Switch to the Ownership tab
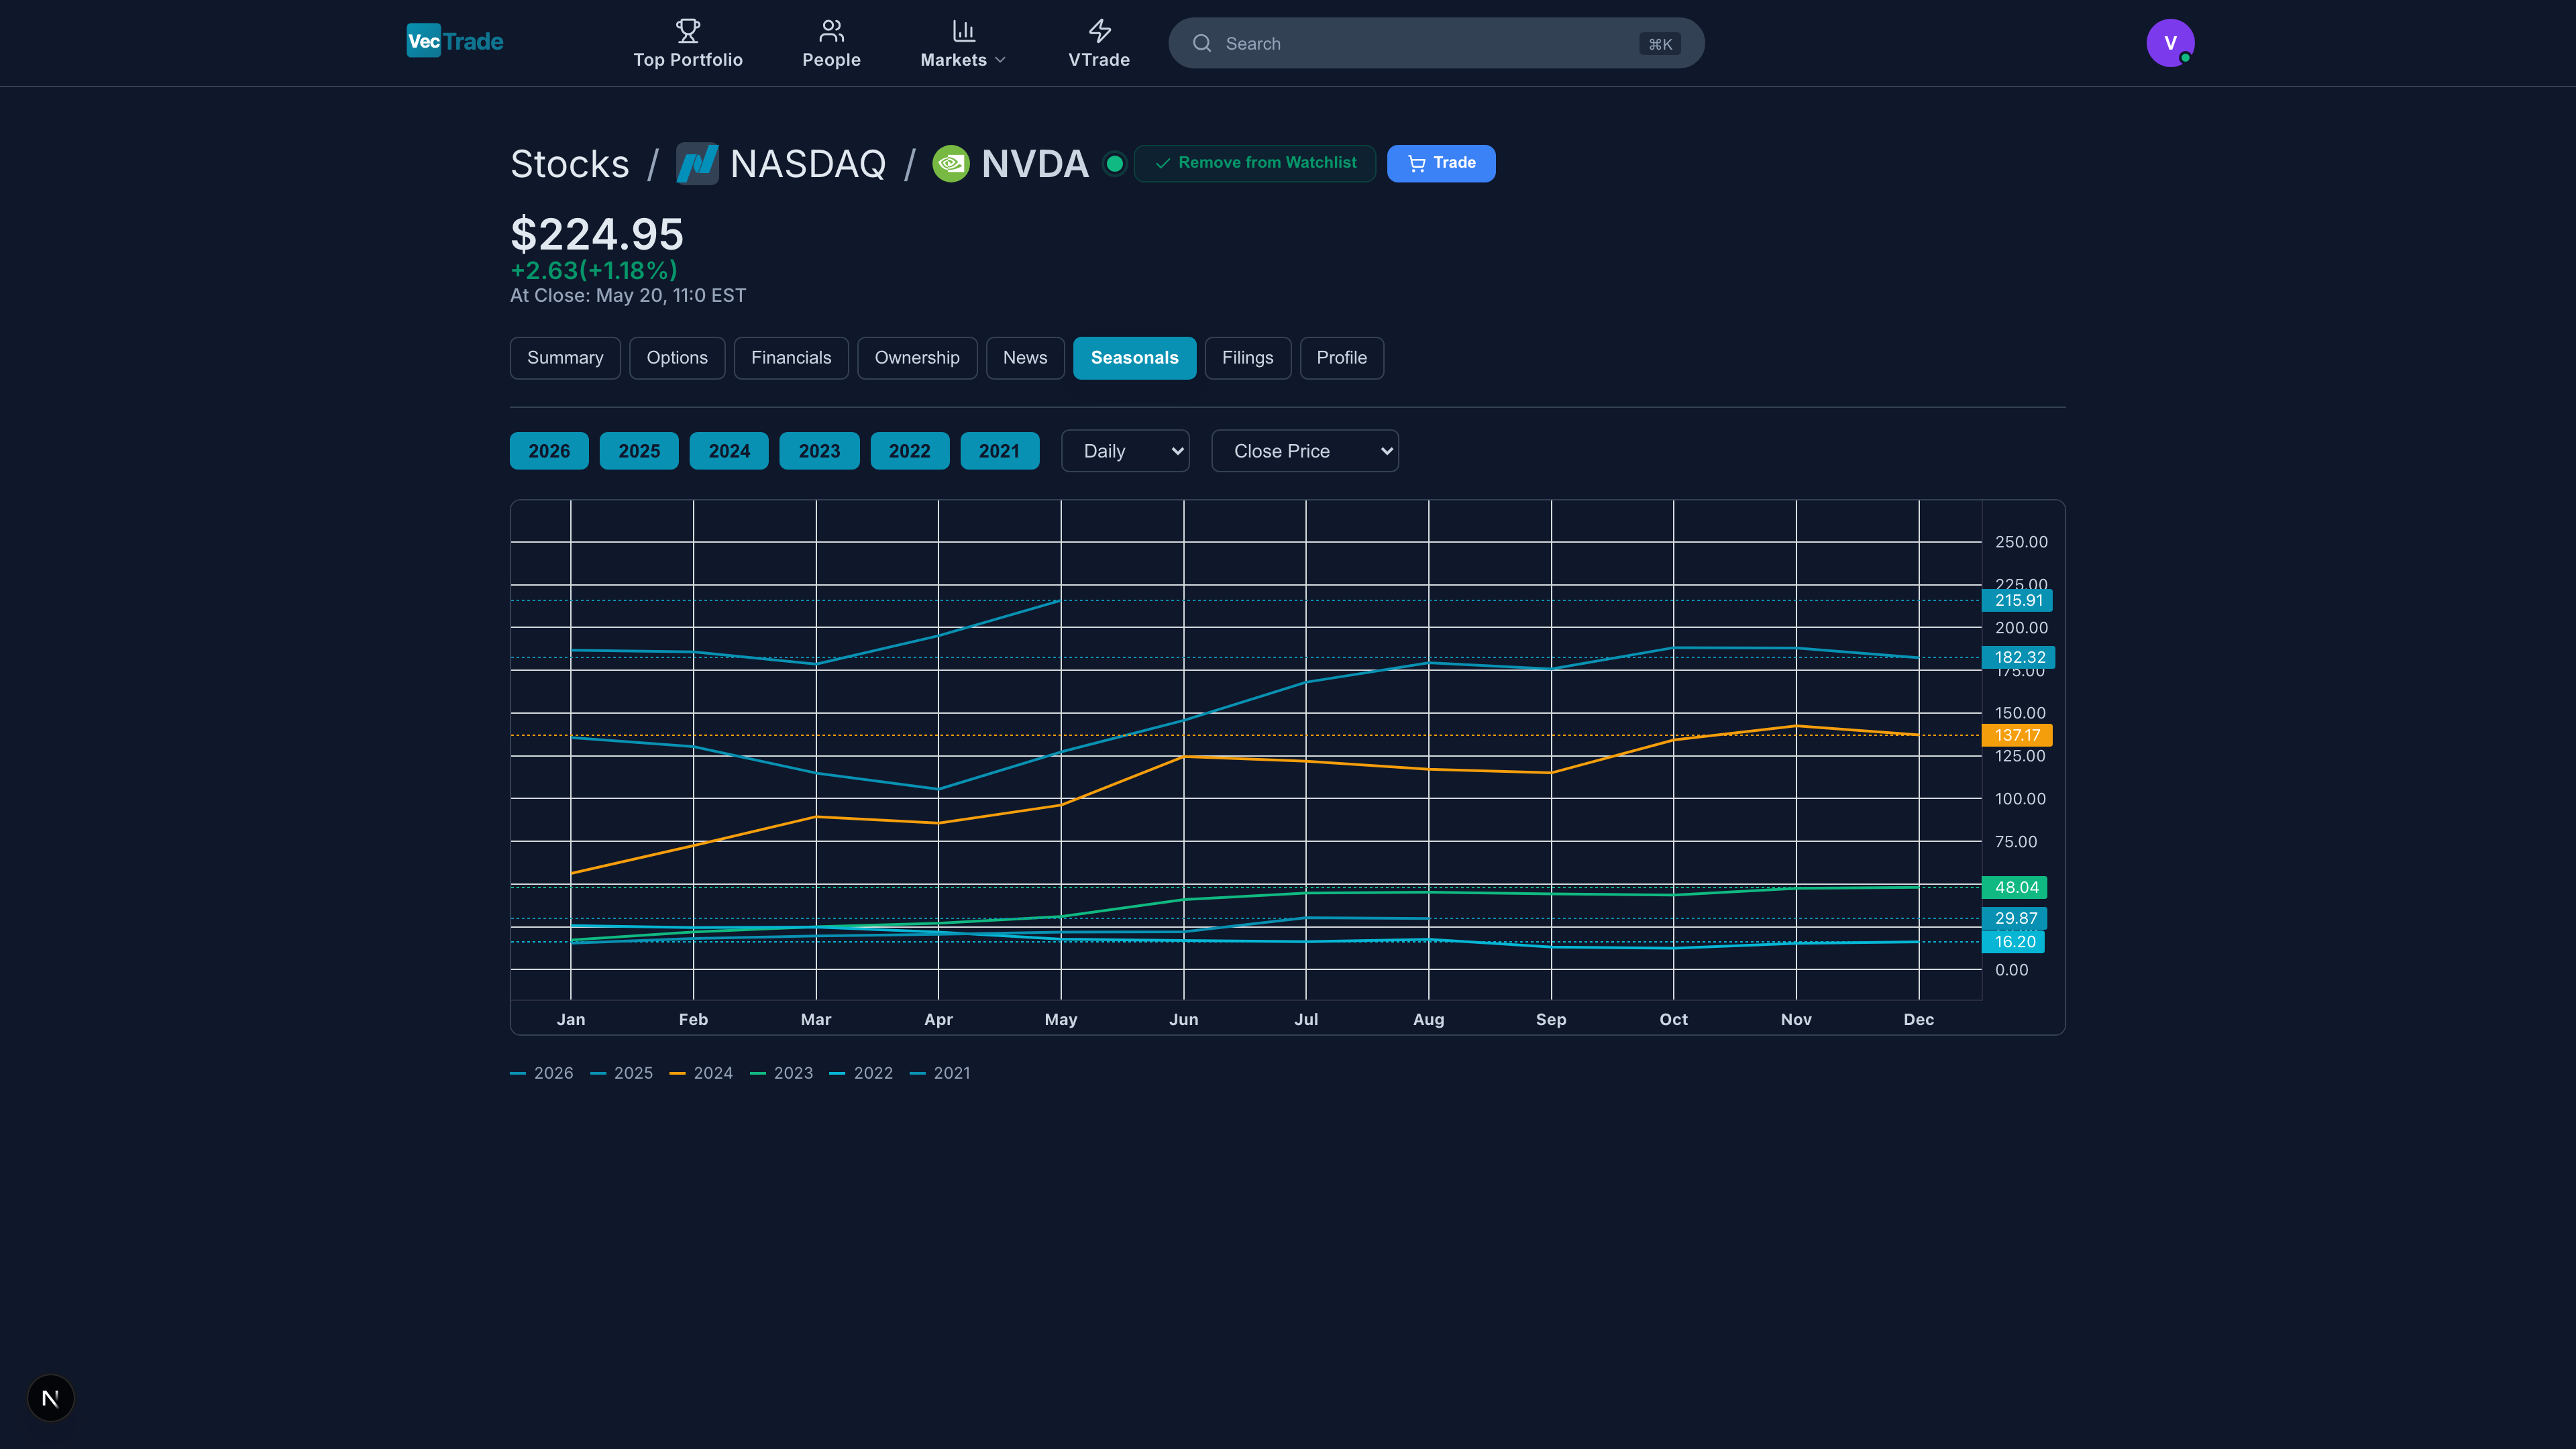The height and width of the screenshot is (1449, 2576). (917, 358)
